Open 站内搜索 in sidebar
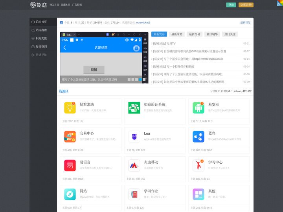 click(x=43, y=30)
